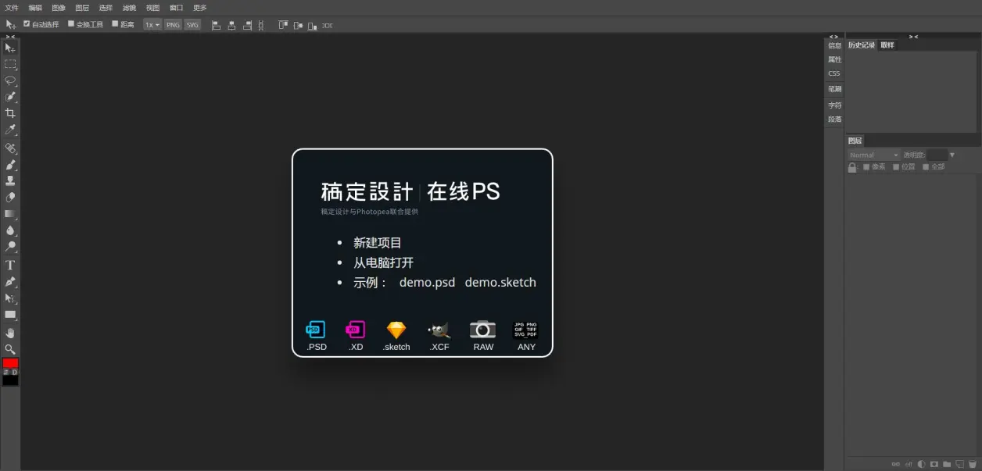The width and height of the screenshot is (982, 471).
Task: Select the Eraser tool
Action: click(x=10, y=197)
